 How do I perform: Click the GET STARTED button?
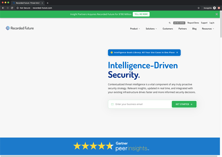click(x=184, y=104)
